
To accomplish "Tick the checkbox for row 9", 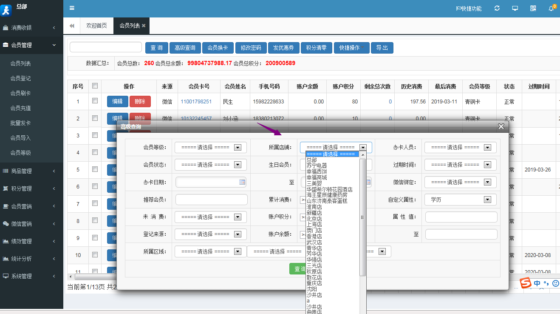I will pyautogui.click(x=95, y=237).
